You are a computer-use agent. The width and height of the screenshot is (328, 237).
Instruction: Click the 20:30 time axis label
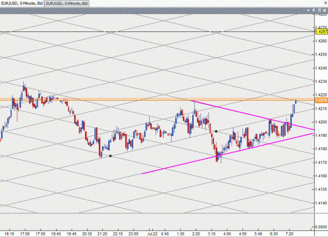[87, 234]
